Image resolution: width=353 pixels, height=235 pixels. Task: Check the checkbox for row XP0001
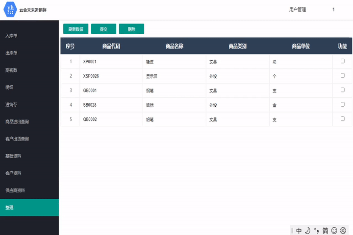pos(343,61)
